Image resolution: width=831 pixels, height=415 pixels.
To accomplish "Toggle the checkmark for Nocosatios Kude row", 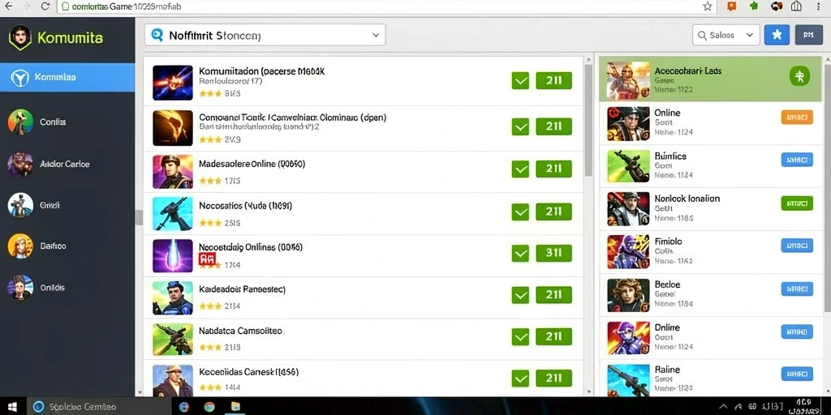I will tap(520, 212).
